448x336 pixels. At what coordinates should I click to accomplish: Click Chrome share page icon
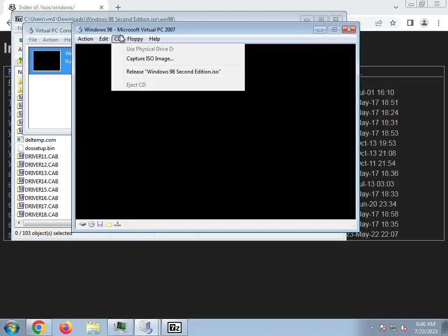pos(379,23)
